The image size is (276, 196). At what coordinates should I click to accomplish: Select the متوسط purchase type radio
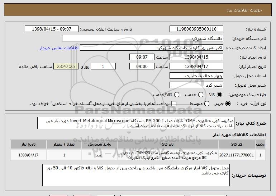click(x=207, y=104)
